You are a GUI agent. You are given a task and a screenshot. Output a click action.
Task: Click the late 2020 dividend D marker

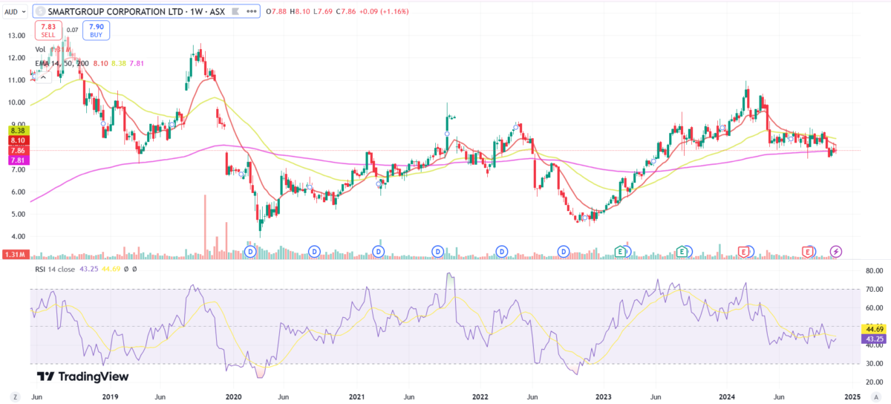pyautogui.click(x=315, y=252)
